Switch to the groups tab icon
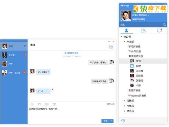 tap(143, 30)
